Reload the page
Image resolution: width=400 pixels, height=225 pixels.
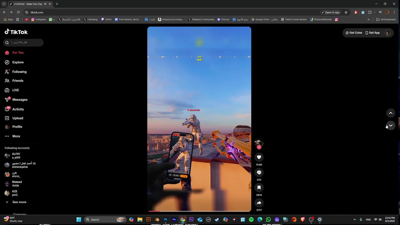point(18,12)
